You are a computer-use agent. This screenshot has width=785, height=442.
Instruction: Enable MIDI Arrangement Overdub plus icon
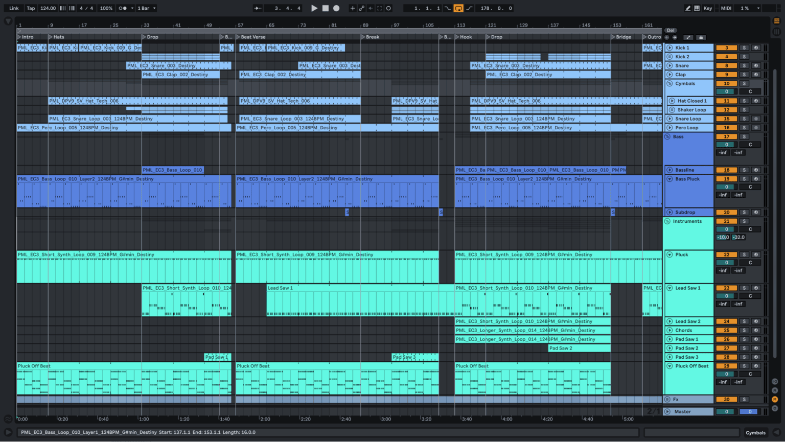click(x=352, y=8)
